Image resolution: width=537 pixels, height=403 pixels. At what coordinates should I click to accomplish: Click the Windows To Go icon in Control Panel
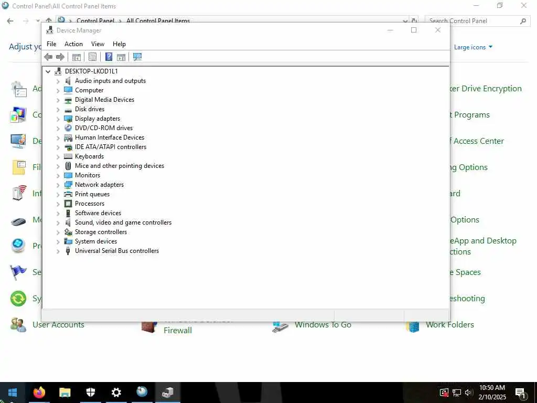point(281,326)
